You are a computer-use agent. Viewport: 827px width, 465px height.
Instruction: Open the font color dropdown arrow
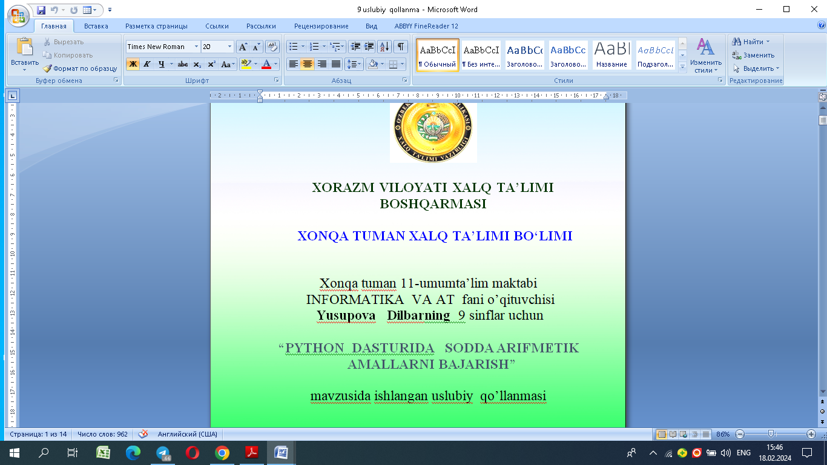[275, 63]
